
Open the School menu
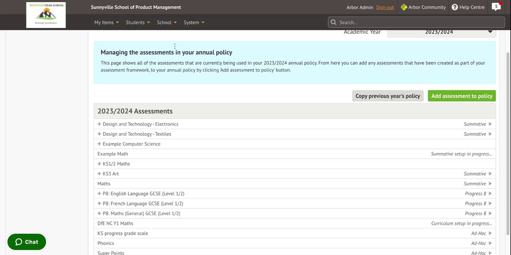[x=167, y=22]
